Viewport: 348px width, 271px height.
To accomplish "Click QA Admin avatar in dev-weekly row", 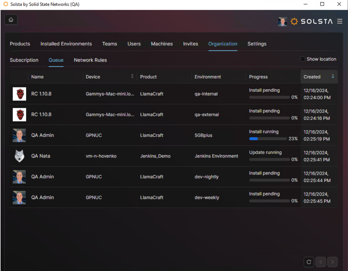I will coord(19,198).
